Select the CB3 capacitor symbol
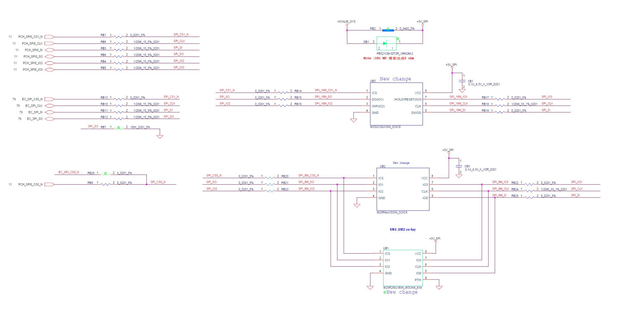The width and height of the screenshot is (624, 315). (x=459, y=166)
